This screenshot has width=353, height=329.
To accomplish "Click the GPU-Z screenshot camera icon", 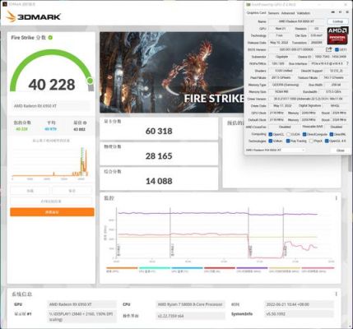I will tap(333, 12).
